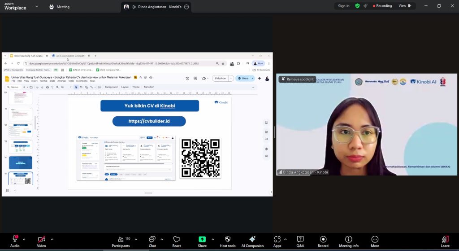Click the React heart icon
459x251 pixels.
click(x=177, y=240)
